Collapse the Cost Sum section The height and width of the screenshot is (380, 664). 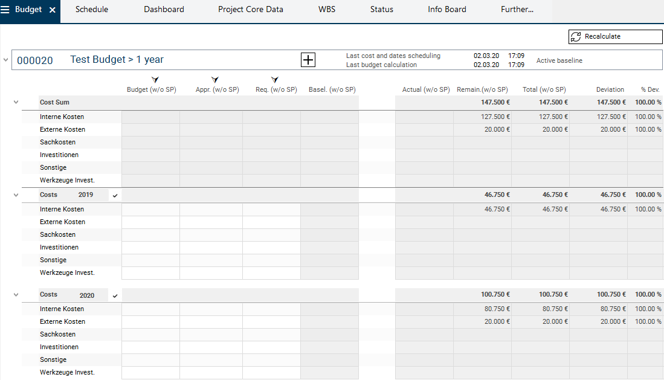click(16, 103)
